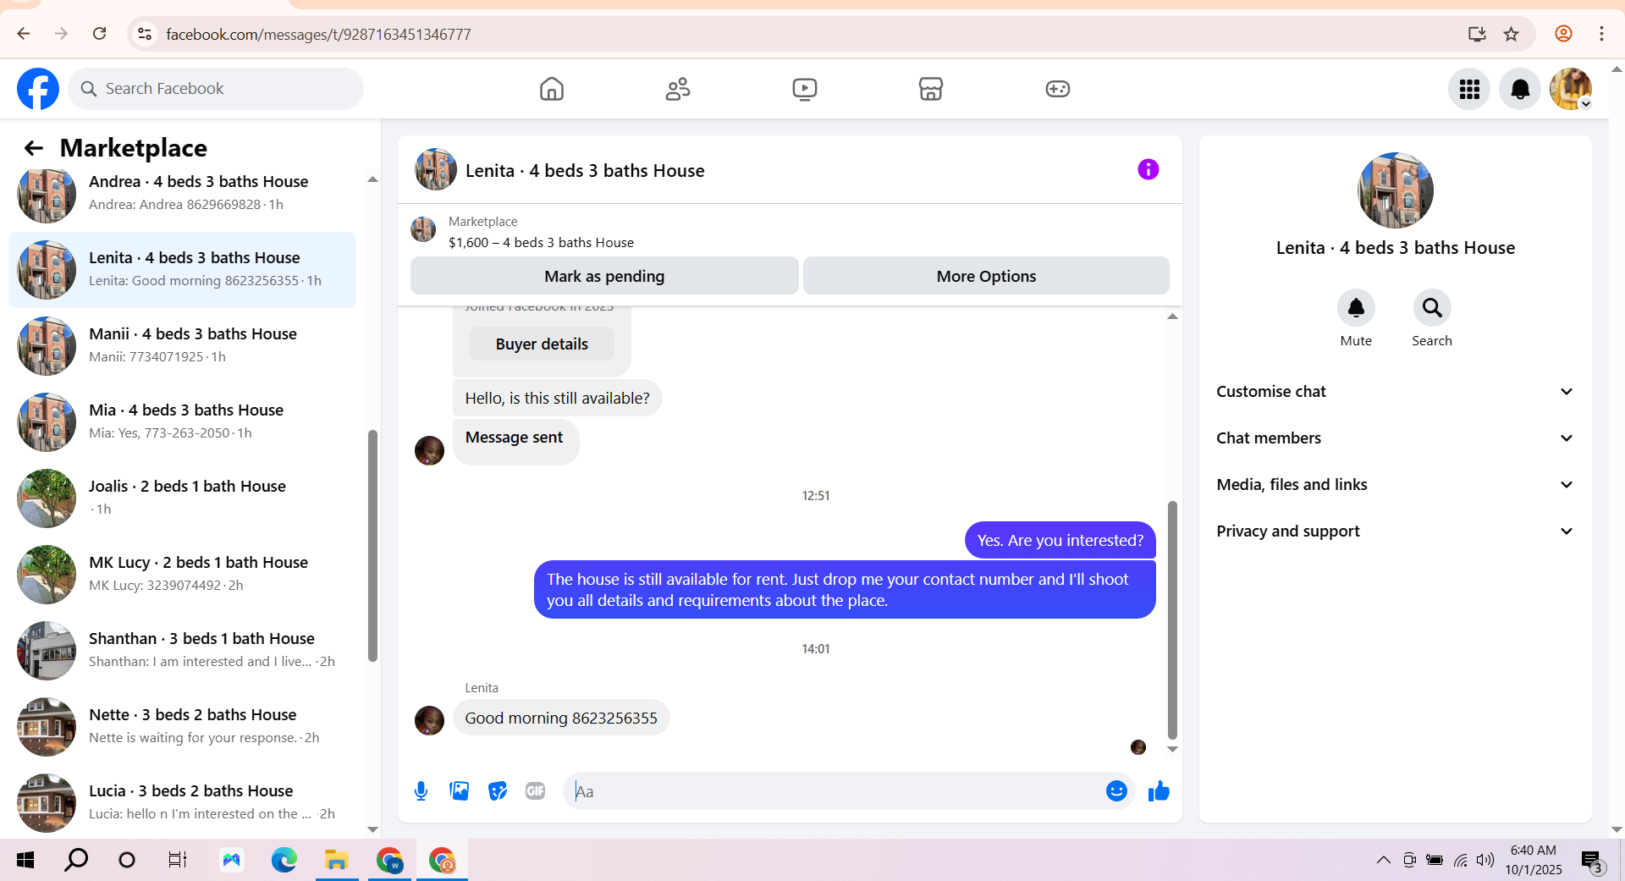Click the "Good morning 8623256355" message
The image size is (1625, 881).
tap(561, 718)
